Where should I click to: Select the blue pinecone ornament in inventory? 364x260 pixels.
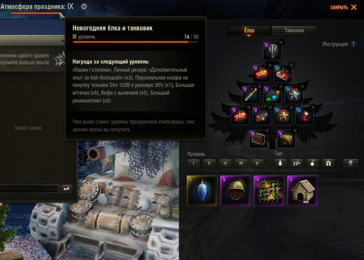(x=202, y=191)
